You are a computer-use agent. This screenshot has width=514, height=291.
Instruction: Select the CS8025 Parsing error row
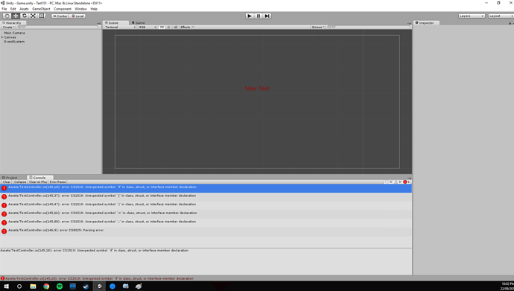coord(206,231)
